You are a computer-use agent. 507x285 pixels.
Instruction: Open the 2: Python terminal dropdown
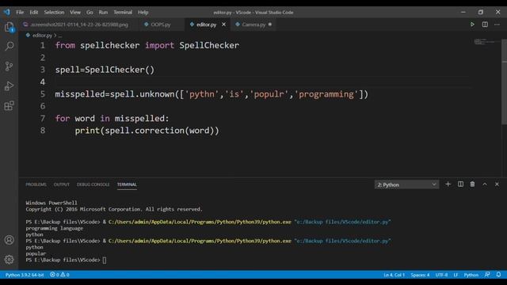click(x=406, y=184)
